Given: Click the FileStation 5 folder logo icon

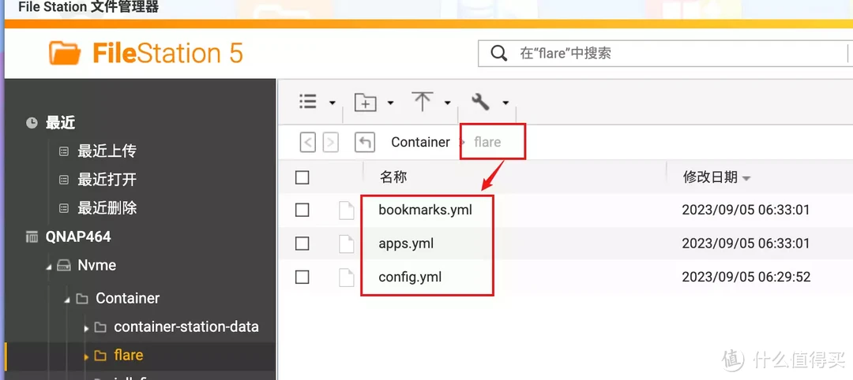Looking at the screenshot, I should 65,53.
